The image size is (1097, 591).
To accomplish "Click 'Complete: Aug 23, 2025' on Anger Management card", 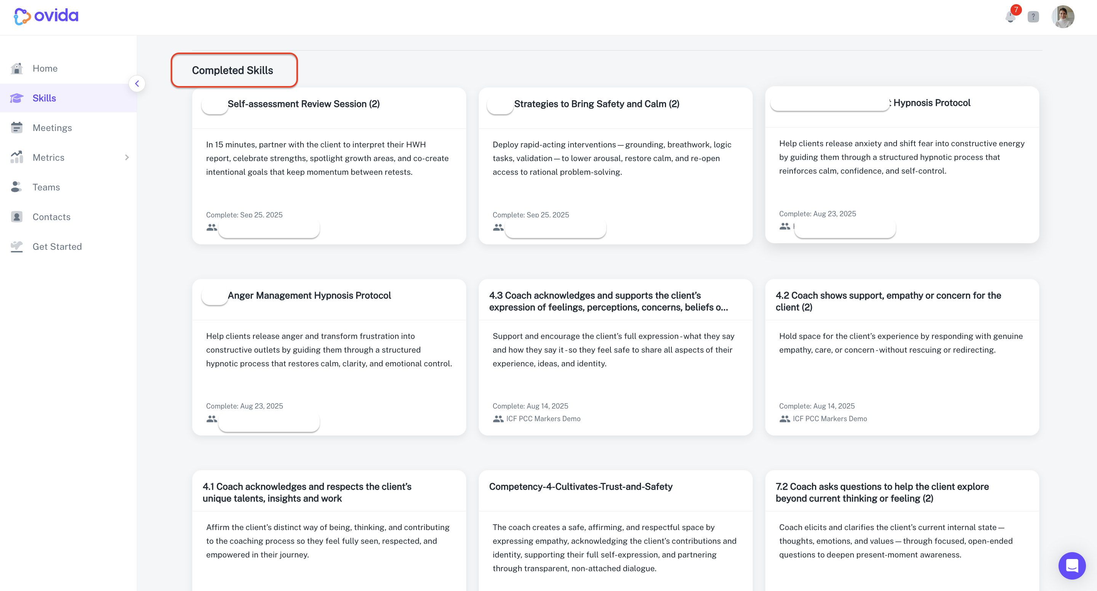I will (245, 406).
